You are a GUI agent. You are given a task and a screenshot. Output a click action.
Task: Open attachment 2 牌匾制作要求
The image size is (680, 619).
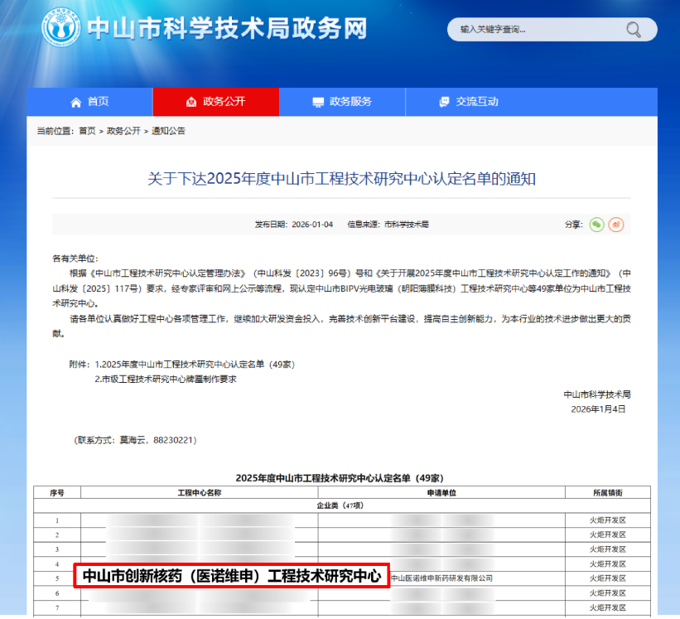pyautogui.click(x=166, y=380)
